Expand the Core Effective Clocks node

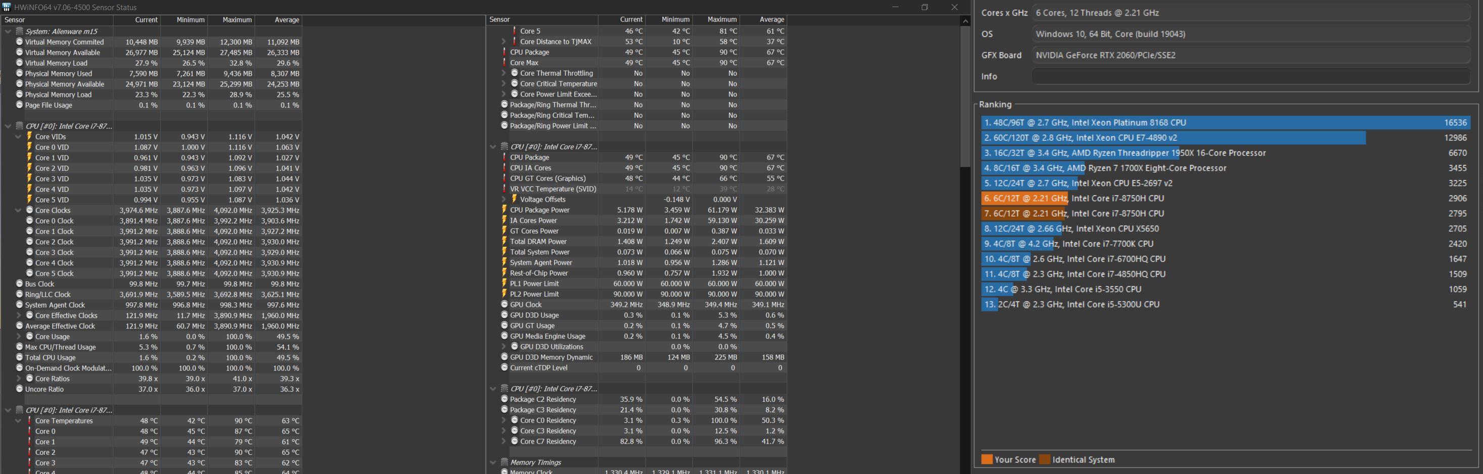pyautogui.click(x=18, y=315)
